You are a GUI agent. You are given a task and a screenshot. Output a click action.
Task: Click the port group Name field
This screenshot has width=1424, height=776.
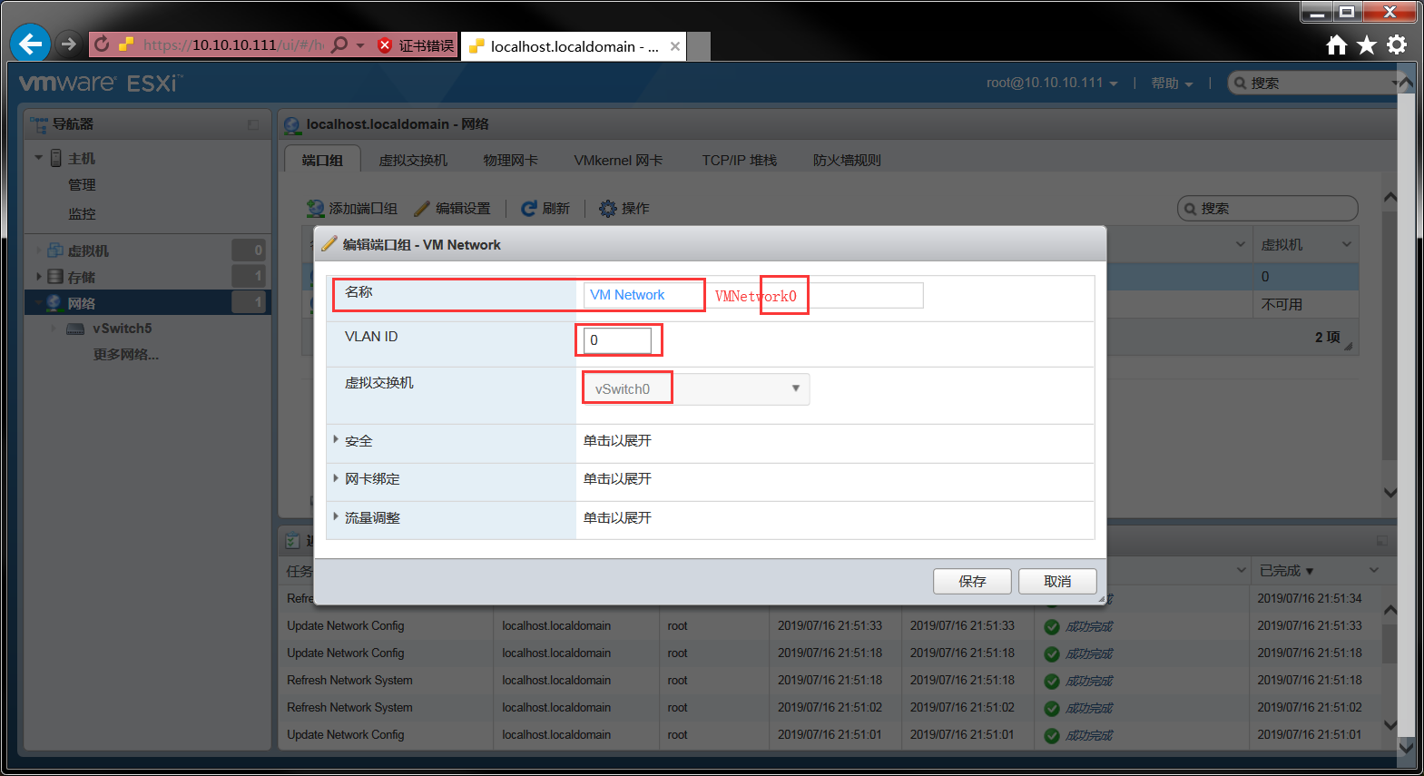[753, 295]
